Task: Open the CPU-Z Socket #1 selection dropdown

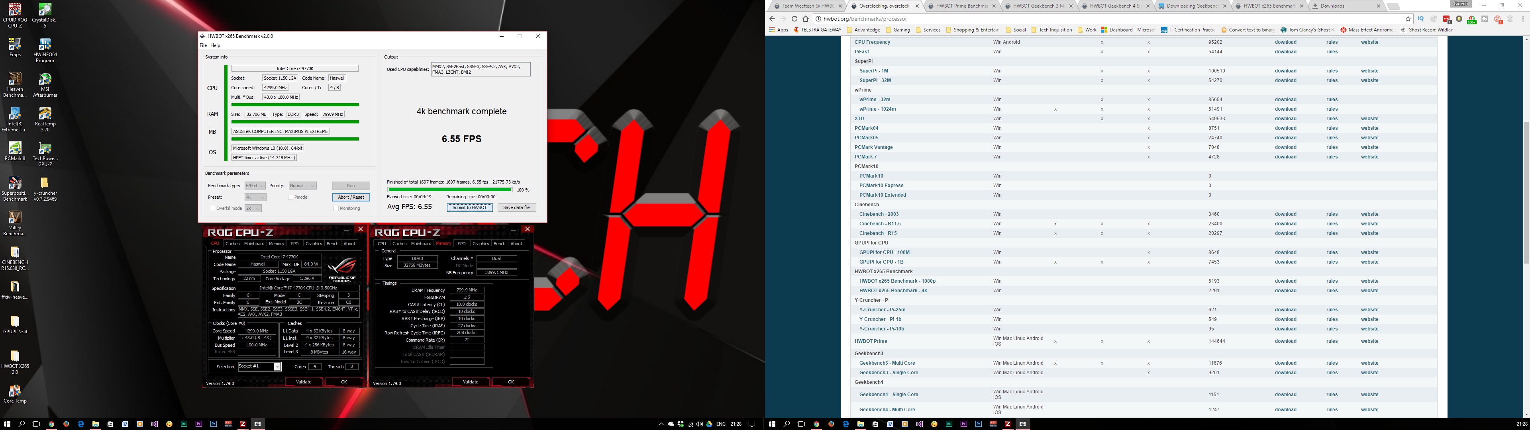Action: [259, 366]
